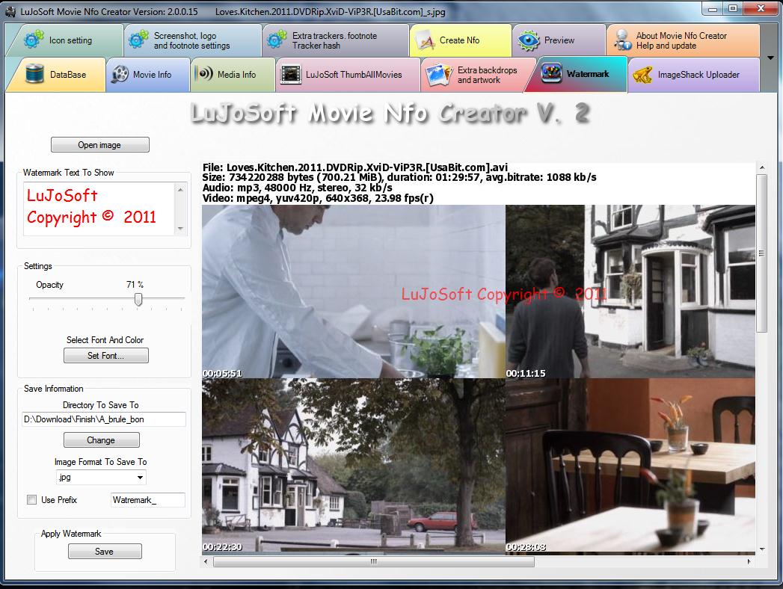Screen dimensions: 783x589
Task: Click preview scroll-left arrow
Action: (x=206, y=561)
